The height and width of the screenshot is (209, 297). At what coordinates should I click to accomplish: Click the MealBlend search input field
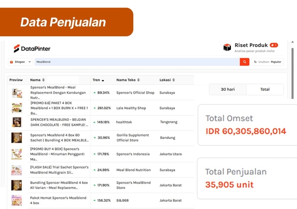pyautogui.click(x=137, y=62)
